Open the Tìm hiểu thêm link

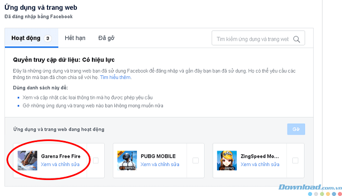(x=115, y=77)
